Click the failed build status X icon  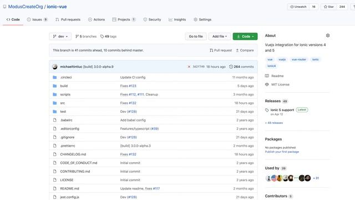(x=189, y=67)
